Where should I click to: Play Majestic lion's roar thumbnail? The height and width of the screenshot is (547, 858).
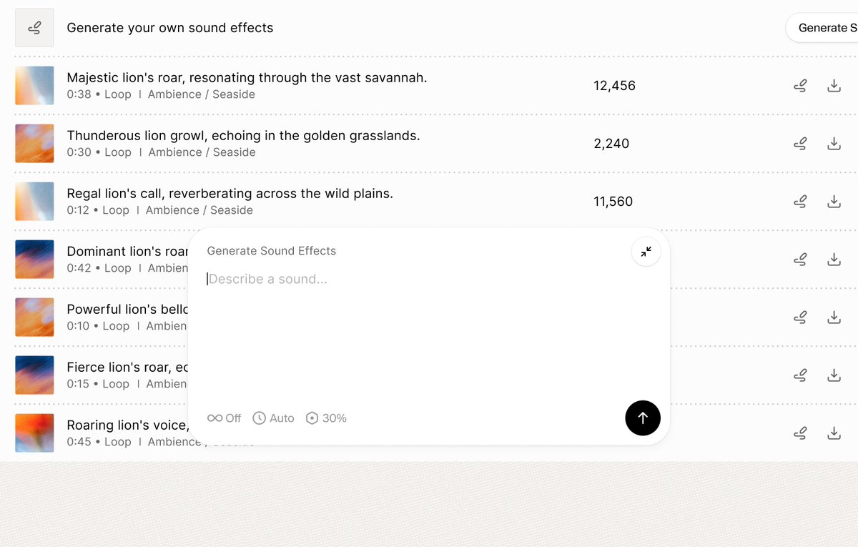click(34, 86)
